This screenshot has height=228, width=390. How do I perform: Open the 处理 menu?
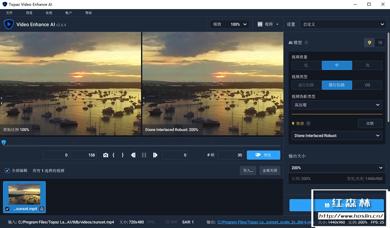point(49,13)
